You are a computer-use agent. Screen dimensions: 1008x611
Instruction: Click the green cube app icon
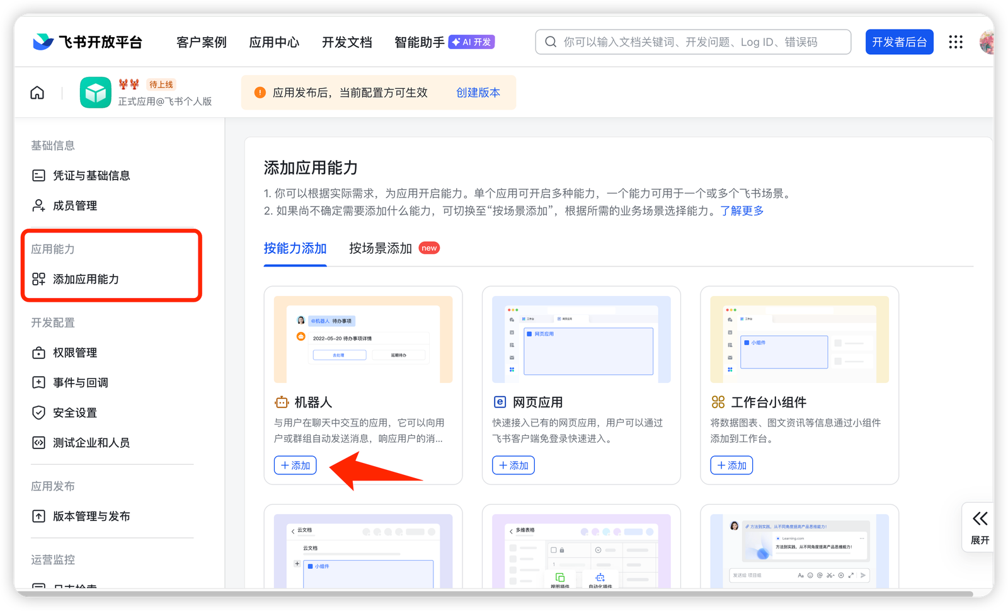pyautogui.click(x=96, y=93)
